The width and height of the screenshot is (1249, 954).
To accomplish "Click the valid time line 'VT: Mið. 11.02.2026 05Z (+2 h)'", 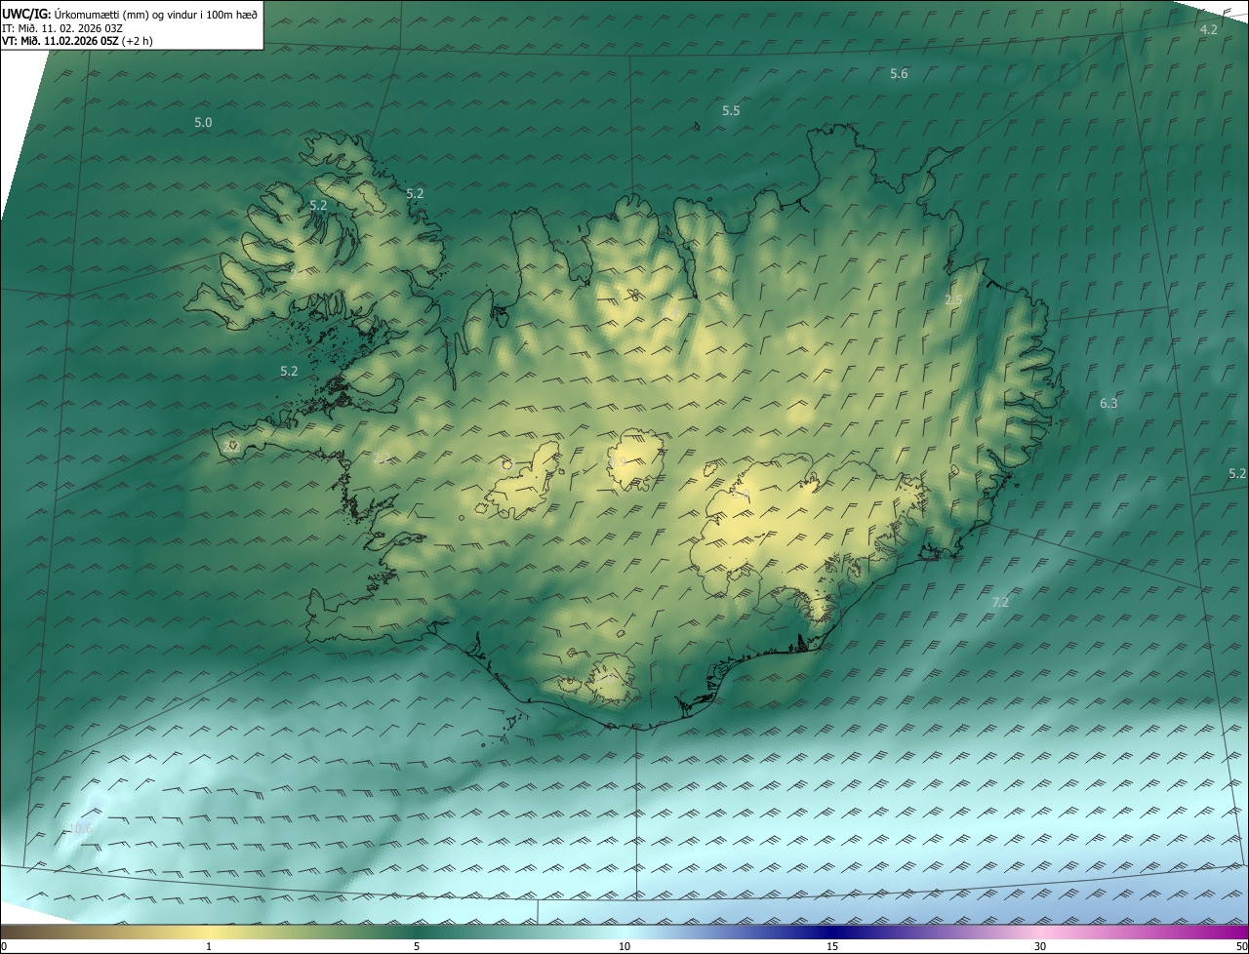I will coord(77,41).
